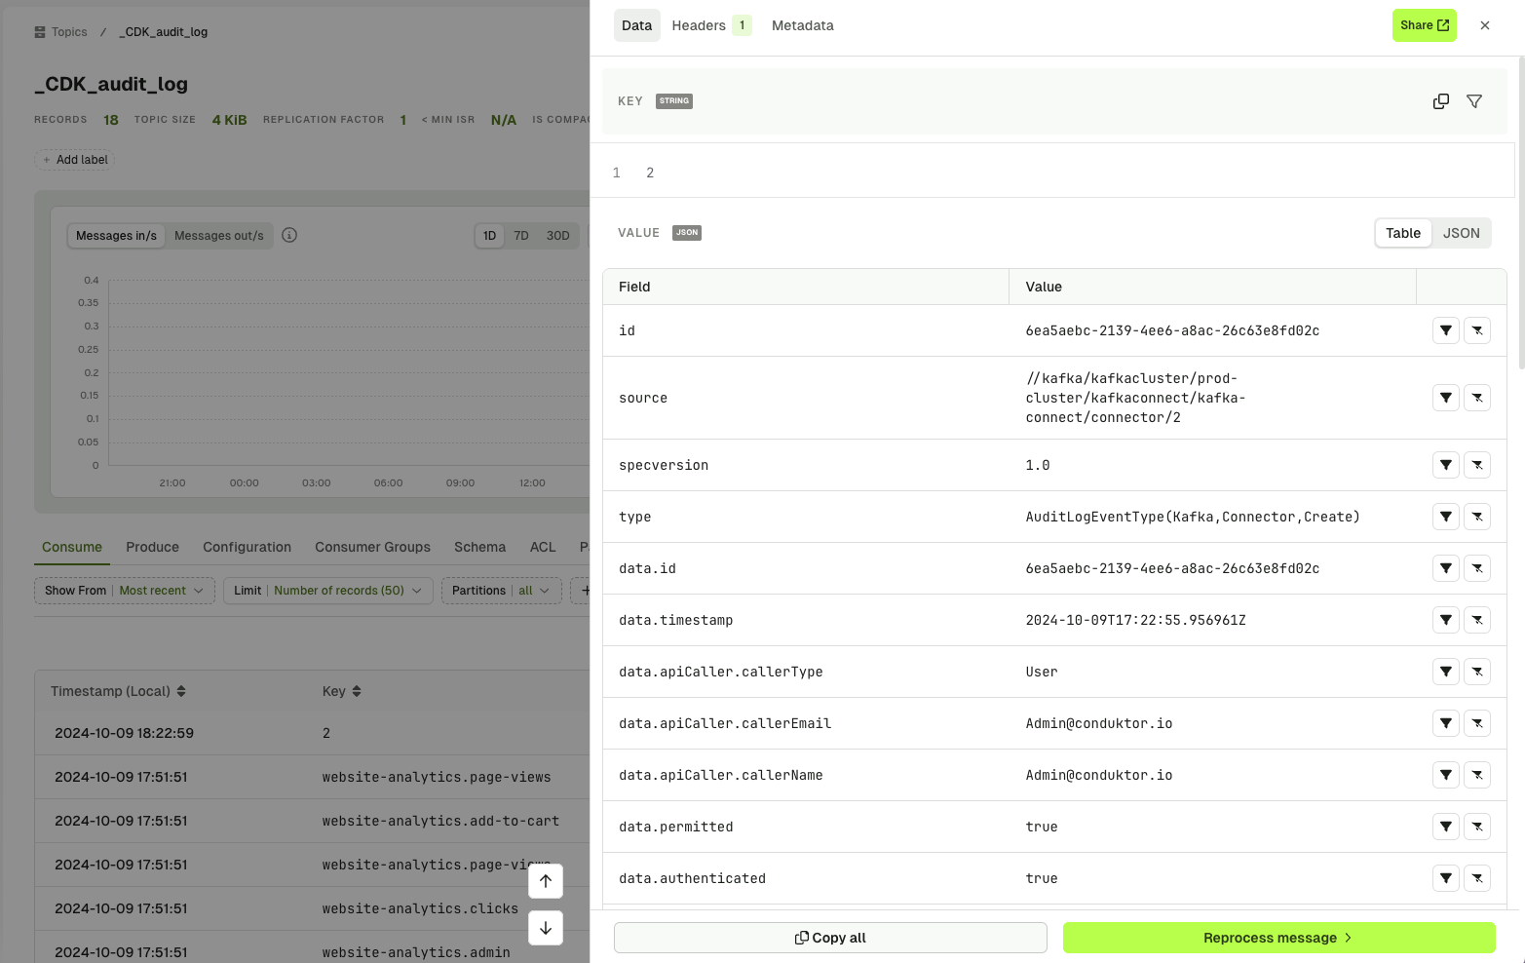This screenshot has width=1525, height=963.
Task: Open the Metadata tab
Action: [803, 25]
